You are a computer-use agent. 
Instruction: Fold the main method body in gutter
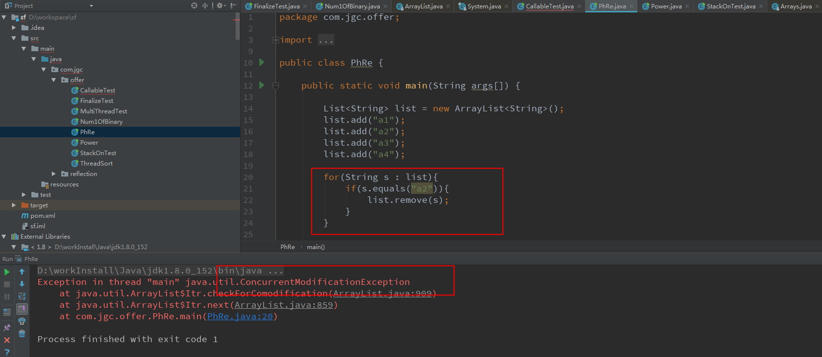click(x=275, y=86)
